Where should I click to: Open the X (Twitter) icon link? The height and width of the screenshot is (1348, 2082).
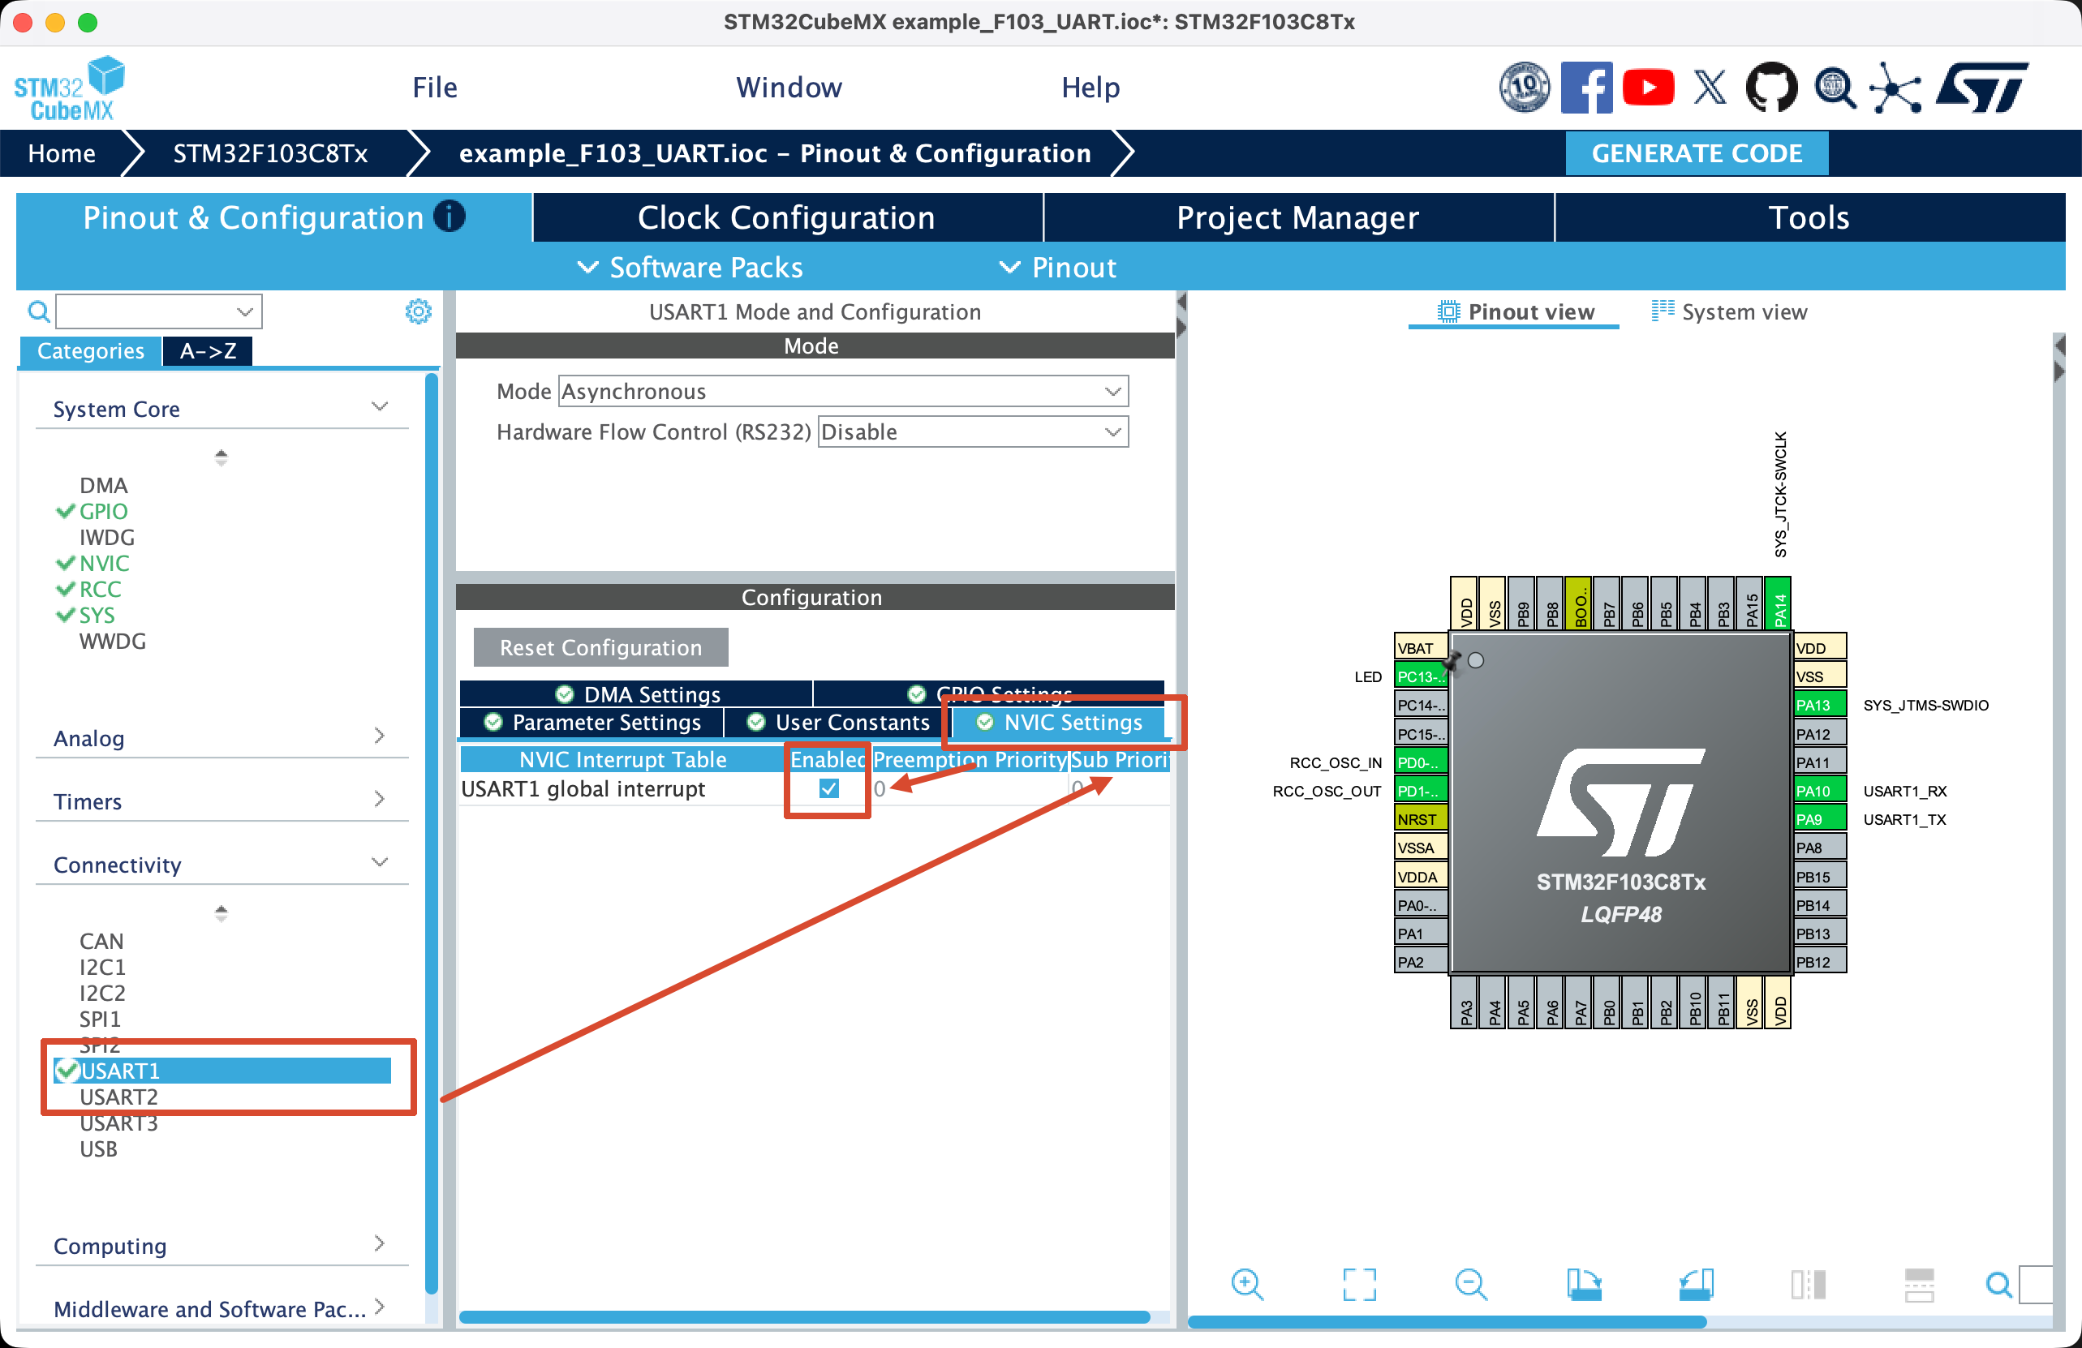click(1710, 88)
